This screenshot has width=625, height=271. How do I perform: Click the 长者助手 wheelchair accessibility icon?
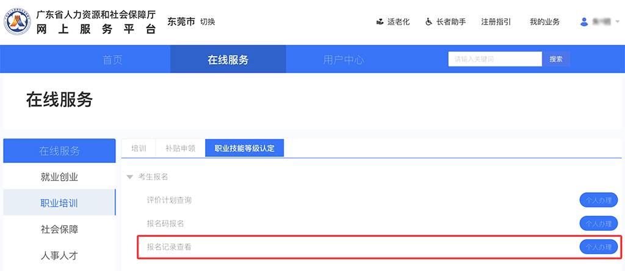(429, 22)
